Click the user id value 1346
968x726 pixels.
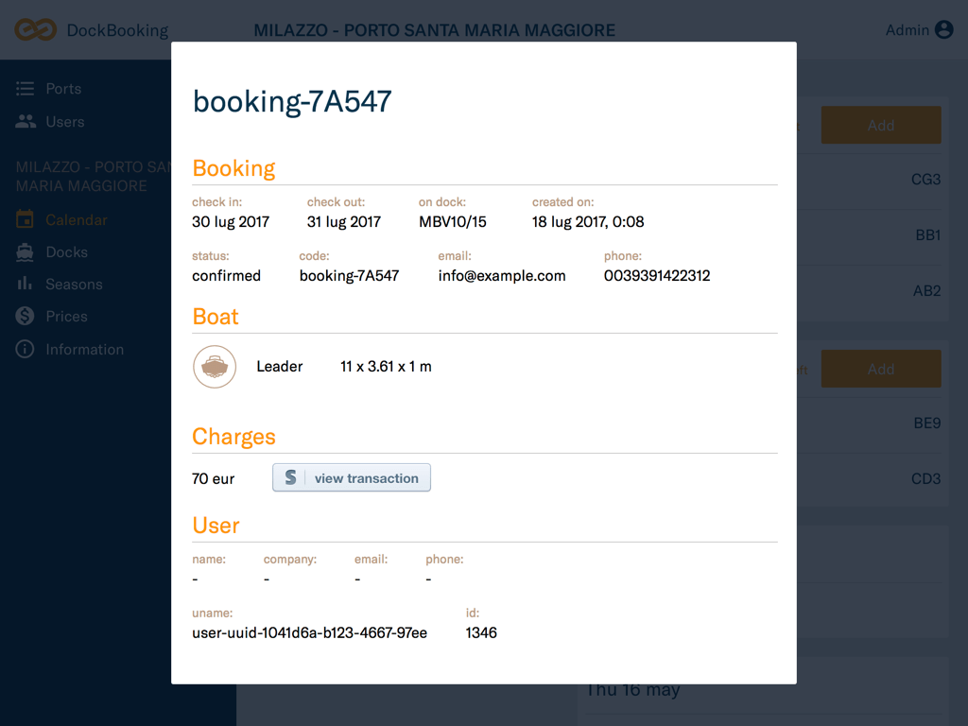click(x=481, y=632)
